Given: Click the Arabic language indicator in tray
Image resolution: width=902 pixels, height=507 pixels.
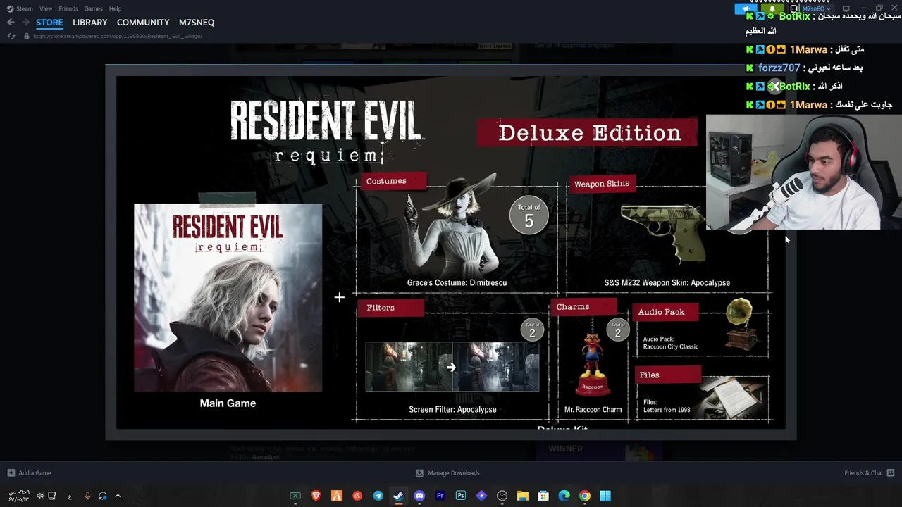Looking at the screenshot, I should (x=69, y=496).
